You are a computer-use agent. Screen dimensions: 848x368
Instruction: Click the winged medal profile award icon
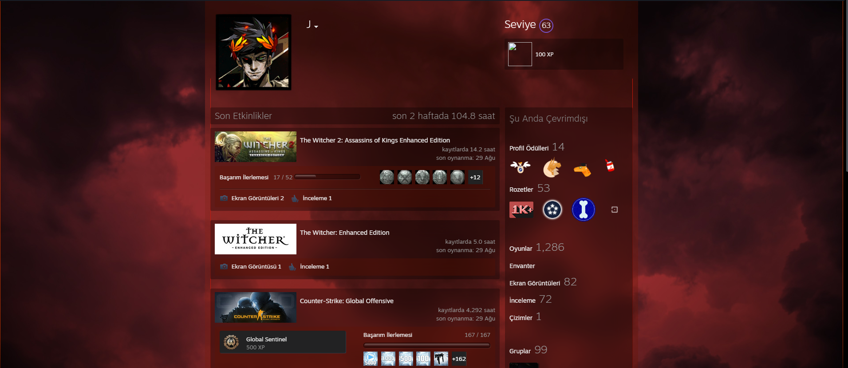[521, 167]
